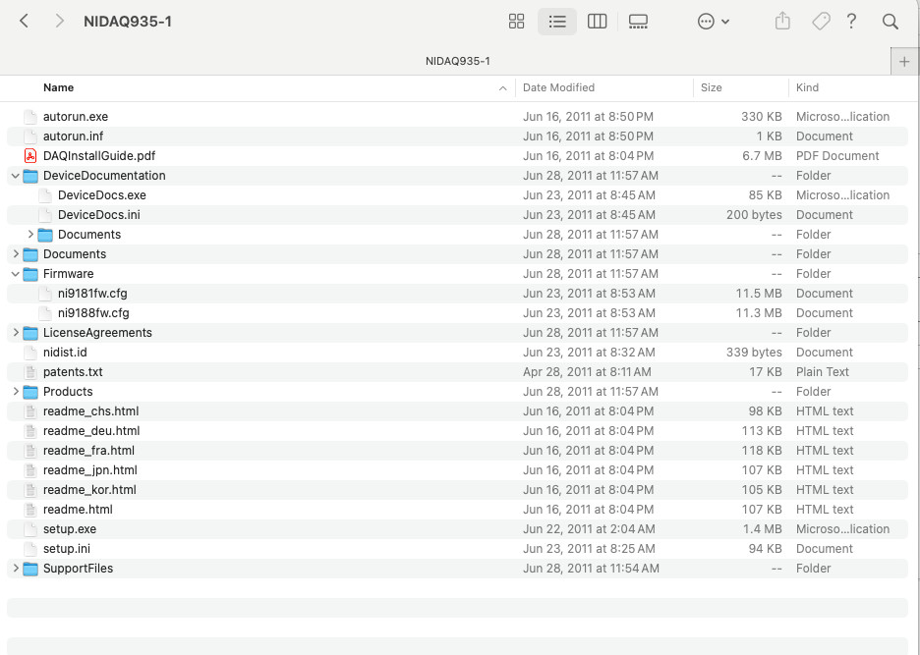The width and height of the screenshot is (920, 655).
Task: Collapse the DeviceDocumentation folder
Action: [x=16, y=176]
